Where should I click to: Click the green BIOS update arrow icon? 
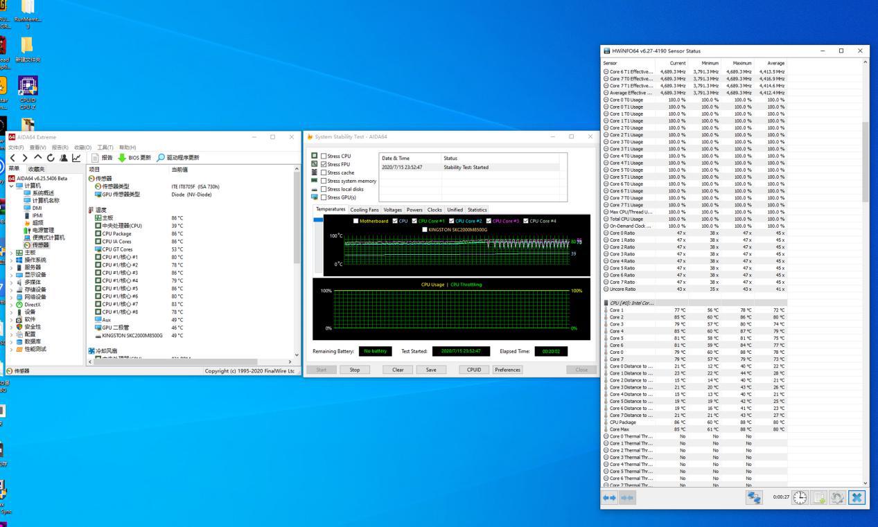point(122,158)
